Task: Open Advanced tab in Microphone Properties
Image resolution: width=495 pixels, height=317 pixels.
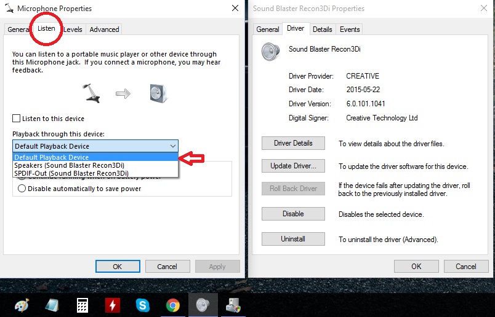Action: coord(104,29)
